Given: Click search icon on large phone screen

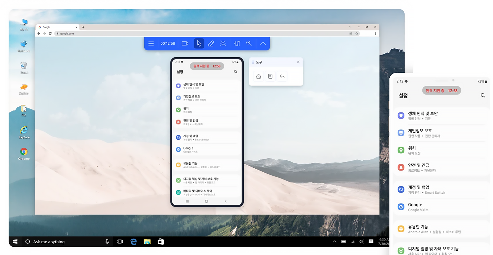Looking at the screenshot, I should pos(483,96).
